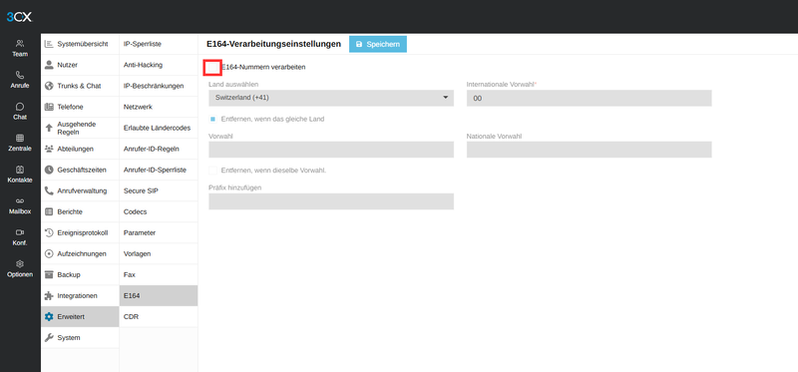Click the Anrufverwaltung handset icon
This screenshot has width=798, height=372.
49,190
